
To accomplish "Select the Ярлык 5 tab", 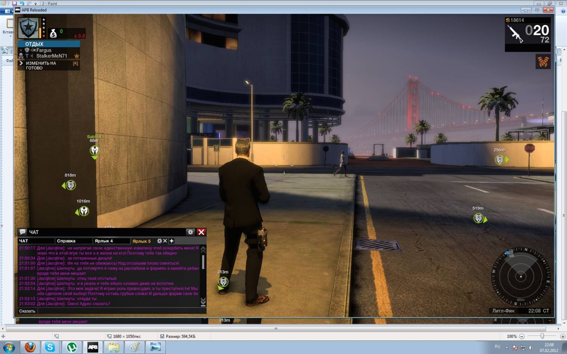I will click(x=141, y=241).
